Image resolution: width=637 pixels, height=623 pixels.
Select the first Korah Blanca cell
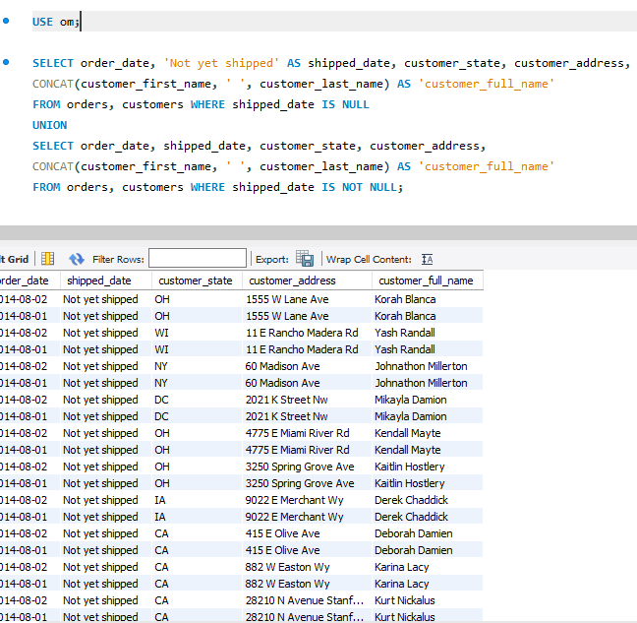point(404,299)
